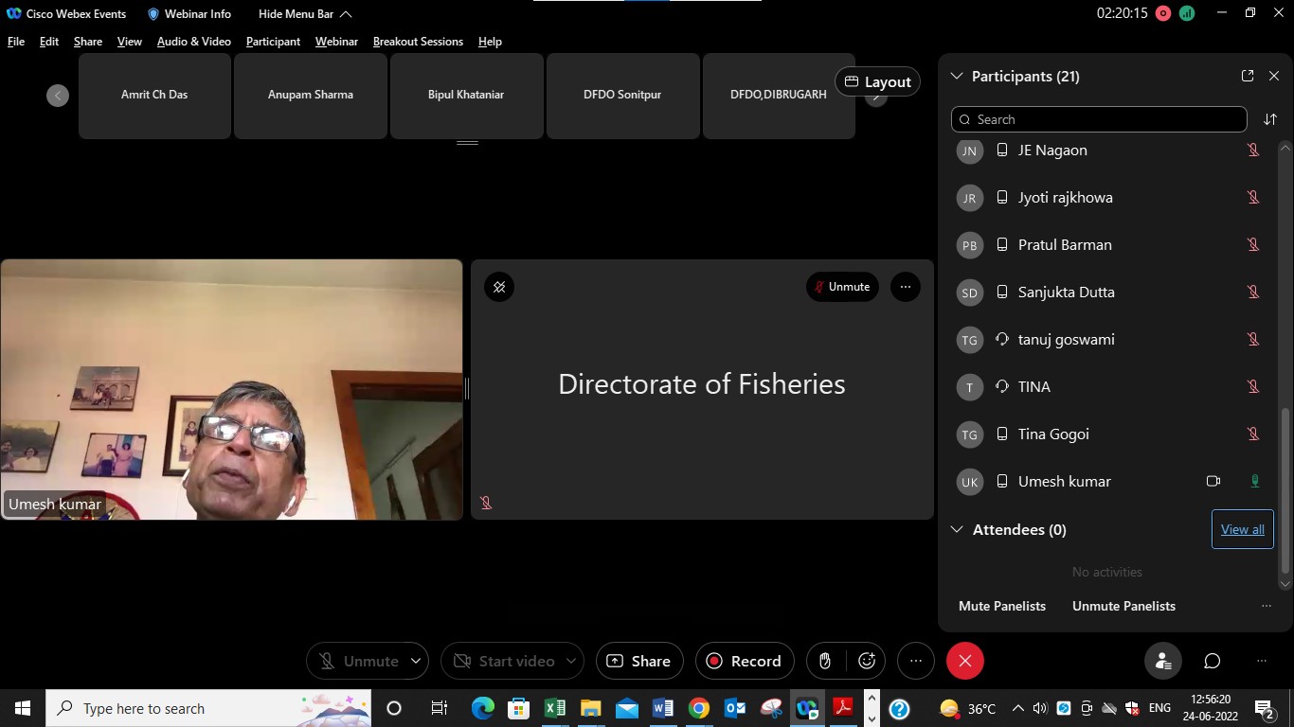Viewport: 1294px width, 727px height.
Task: Click the Mute Panelists button
Action: (1002, 606)
